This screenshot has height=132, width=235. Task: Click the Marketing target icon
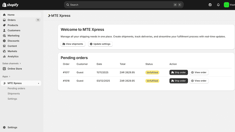click(x=4, y=36)
